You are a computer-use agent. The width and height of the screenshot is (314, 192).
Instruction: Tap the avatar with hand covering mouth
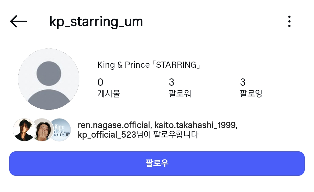click(x=42, y=130)
